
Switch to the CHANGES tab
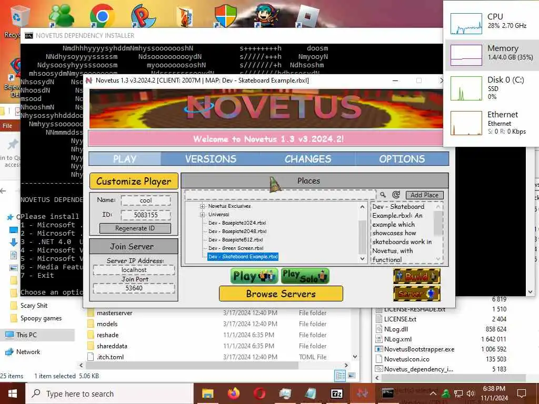click(x=307, y=159)
